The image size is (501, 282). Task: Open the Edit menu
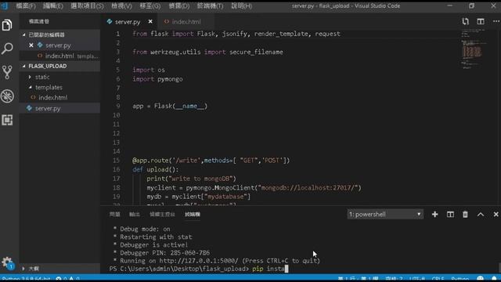pos(52,5)
